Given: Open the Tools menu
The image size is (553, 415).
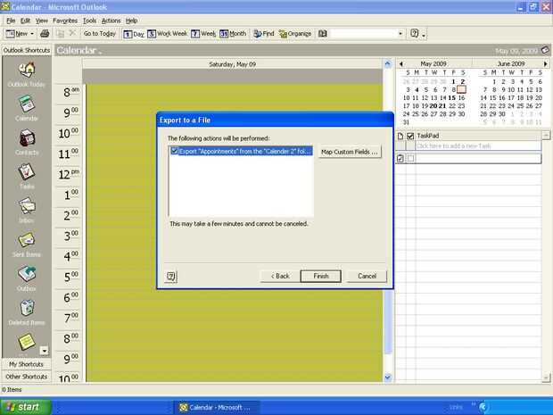Looking at the screenshot, I should pyautogui.click(x=89, y=21).
